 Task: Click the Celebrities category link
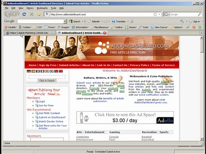(x=82, y=137)
